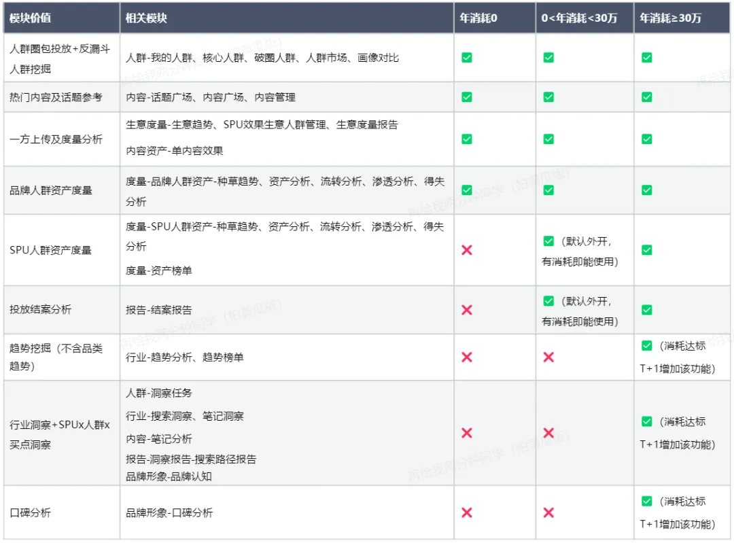
Task: Click the 度量-资产榜单 text line
Action: click(159, 270)
